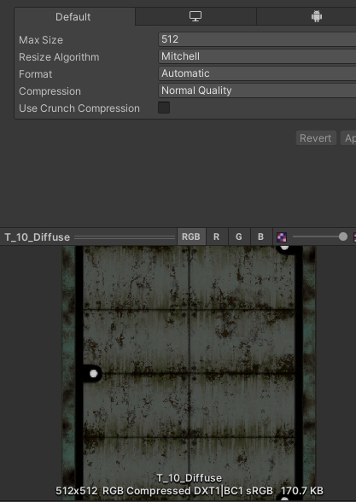Select the Default platform settings tab
356x502 pixels.
pyautogui.click(x=74, y=17)
